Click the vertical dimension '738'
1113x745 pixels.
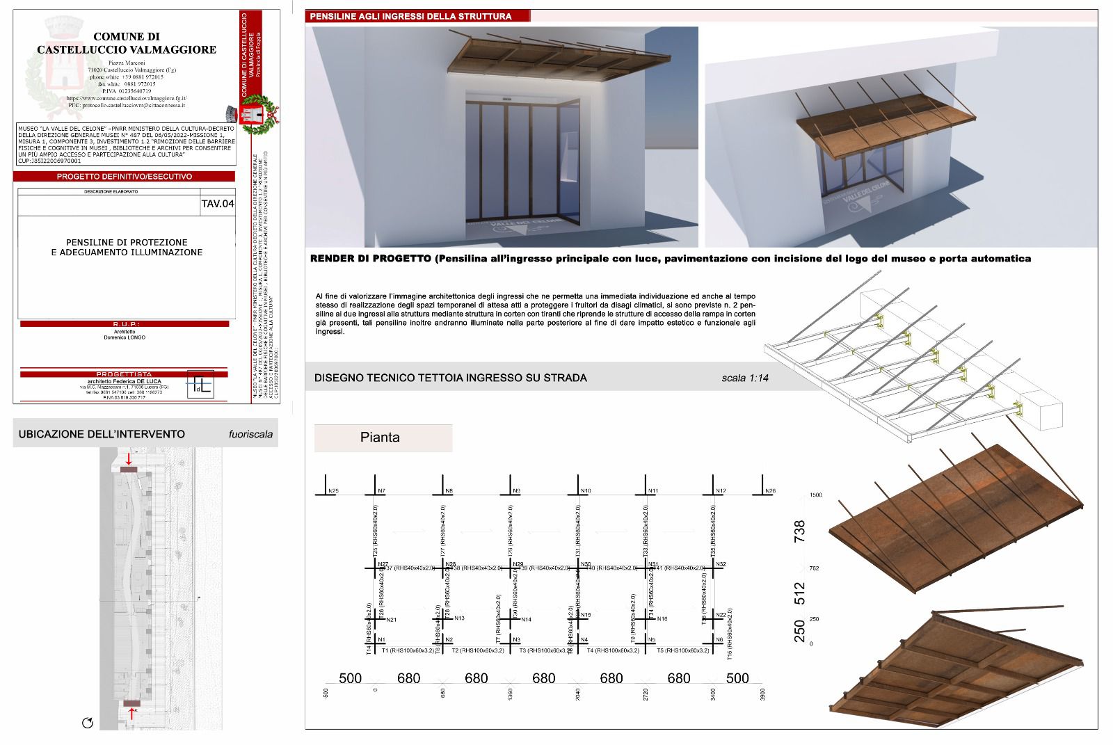point(800,531)
